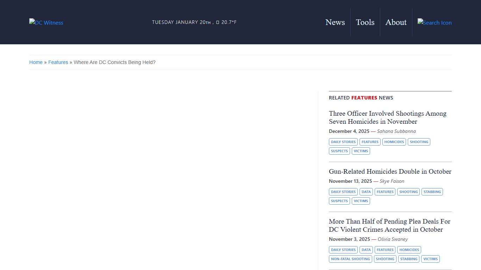The width and height of the screenshot is (481, 270).
Task: Open Gun-Related Homicides Double in October
Action: (x=390, y=172)
